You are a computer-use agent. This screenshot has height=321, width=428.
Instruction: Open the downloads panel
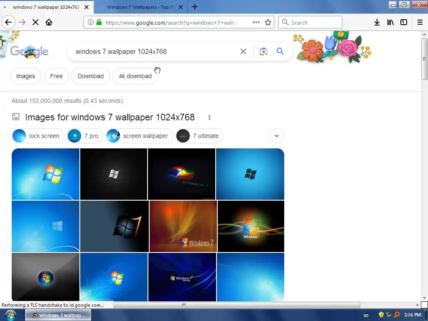coord(377,23)
